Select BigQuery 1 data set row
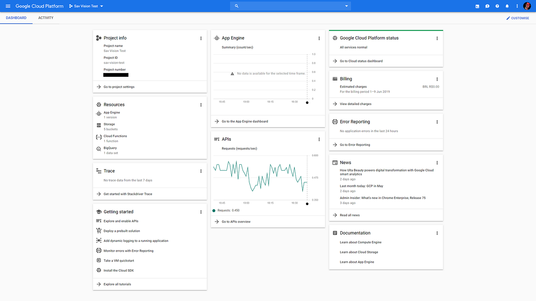Image resolution: width=536 pixels, height=301 pixels. coord(150,150)
